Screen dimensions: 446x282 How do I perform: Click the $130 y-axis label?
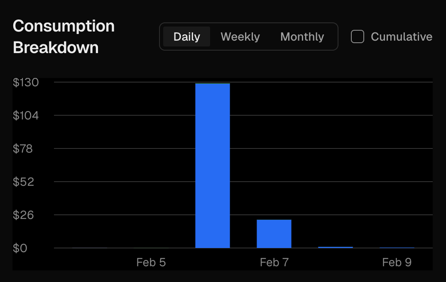(x=26, y=83)
